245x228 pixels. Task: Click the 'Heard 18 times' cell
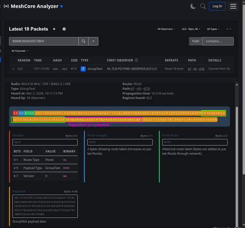174,69
